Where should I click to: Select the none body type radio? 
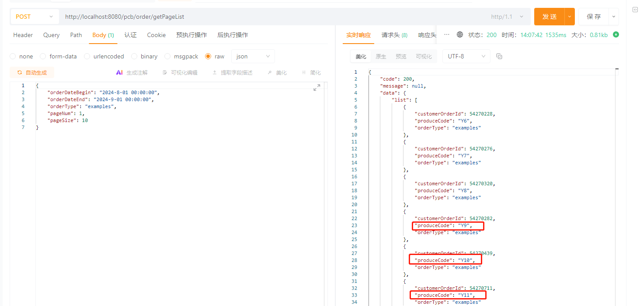[13, 57]
